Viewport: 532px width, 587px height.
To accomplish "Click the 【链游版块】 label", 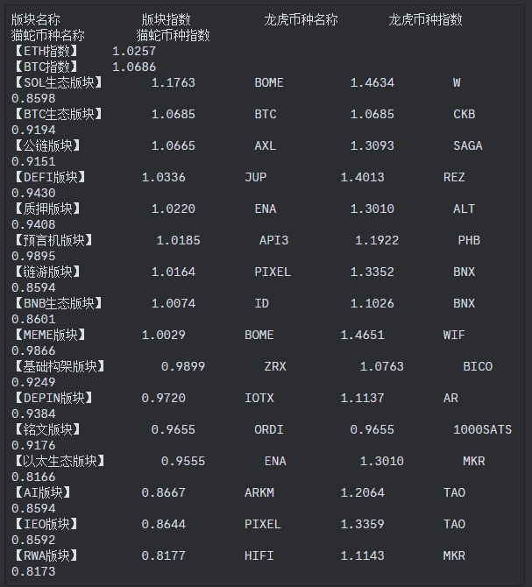I will click(x=47, y=272).
